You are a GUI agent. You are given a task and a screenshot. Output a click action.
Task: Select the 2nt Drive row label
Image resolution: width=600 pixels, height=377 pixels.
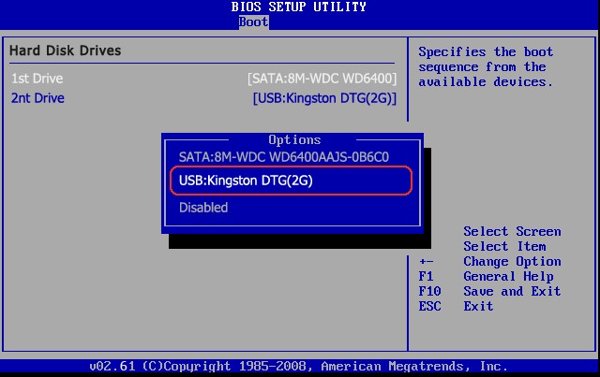37,98
